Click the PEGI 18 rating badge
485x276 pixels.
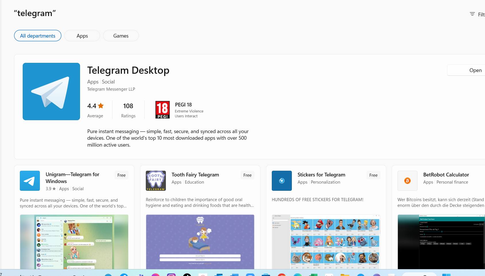[x=162, y=110]
